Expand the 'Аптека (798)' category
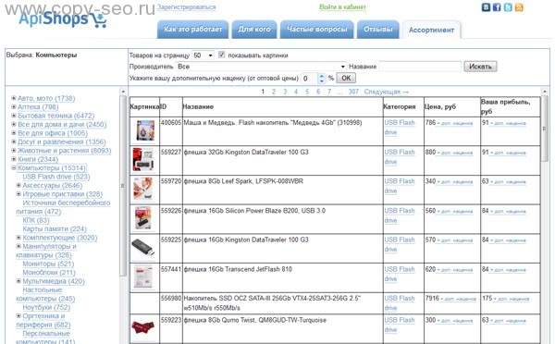Viewport: 555px width, 344px height. click(x=14, y=107)
